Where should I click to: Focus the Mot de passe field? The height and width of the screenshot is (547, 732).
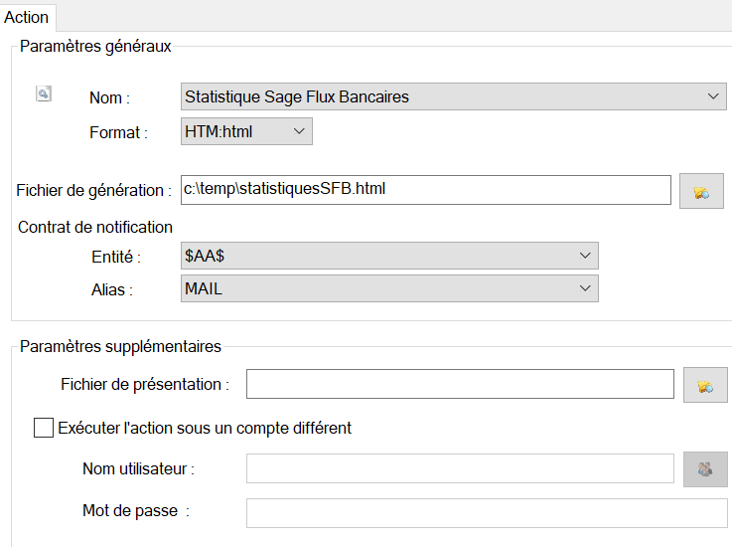click(x=486, y=512)
